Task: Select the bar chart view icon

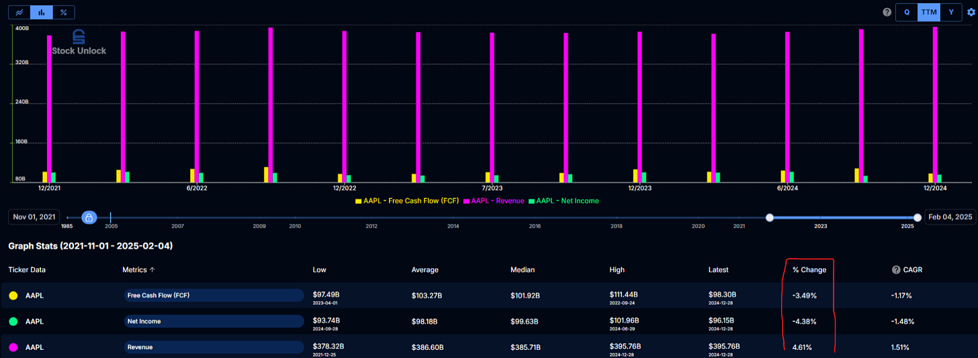Action: [x=42, y=12]
